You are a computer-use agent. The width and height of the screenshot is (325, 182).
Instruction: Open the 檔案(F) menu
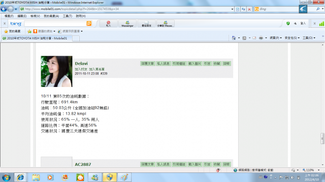click(9, 16)
